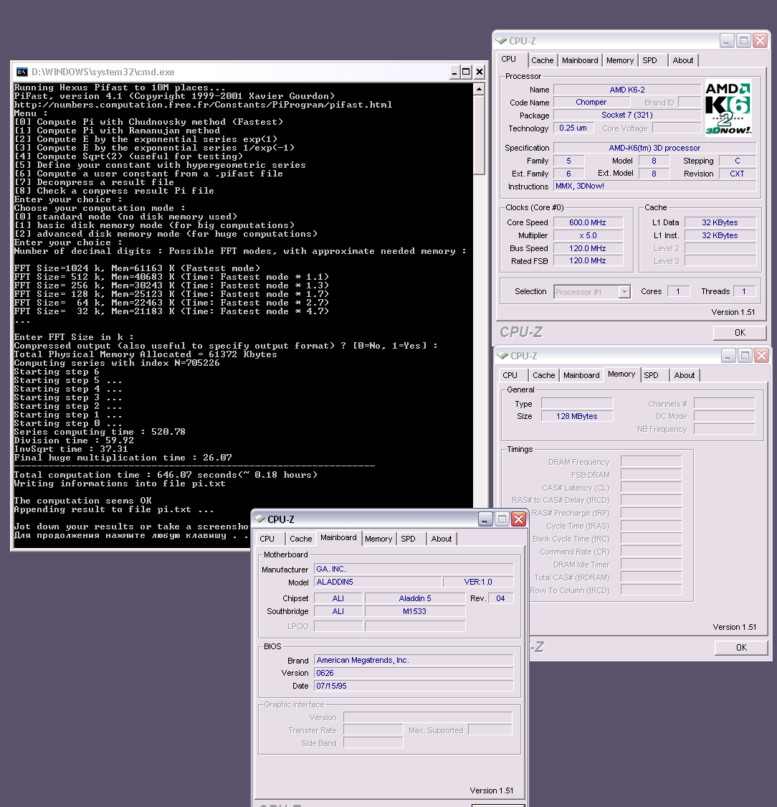
Task: Click the 0.25 um technology value
Action: coord(573,128)
